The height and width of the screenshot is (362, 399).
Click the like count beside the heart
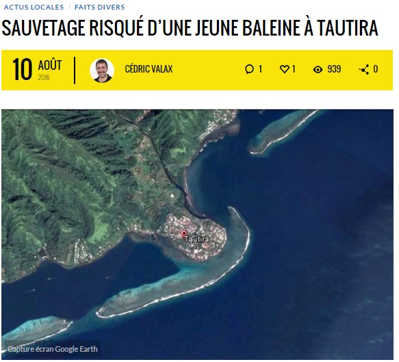pos(294,69)
